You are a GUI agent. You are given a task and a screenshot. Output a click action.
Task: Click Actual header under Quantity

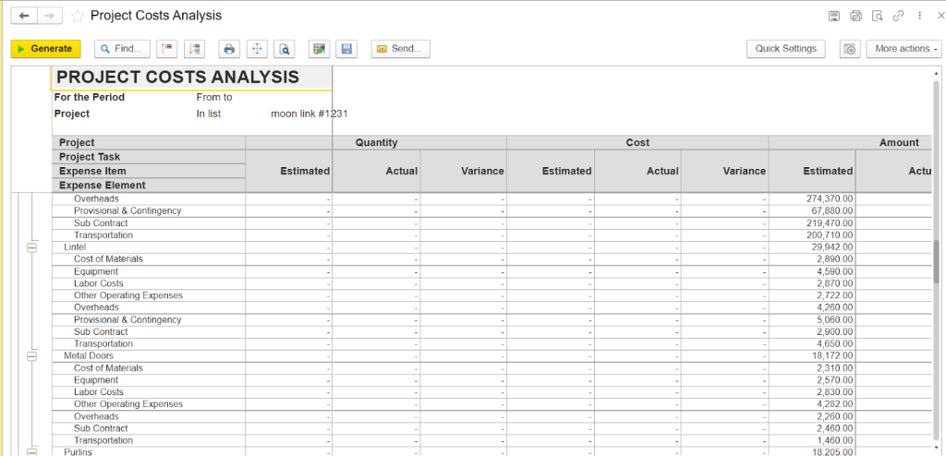pyautogui.click(x=377, y=171)
